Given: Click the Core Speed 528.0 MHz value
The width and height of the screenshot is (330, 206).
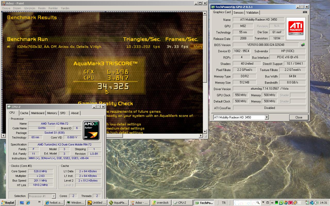Looking at the screenshot, I should (x=40, y=171).
